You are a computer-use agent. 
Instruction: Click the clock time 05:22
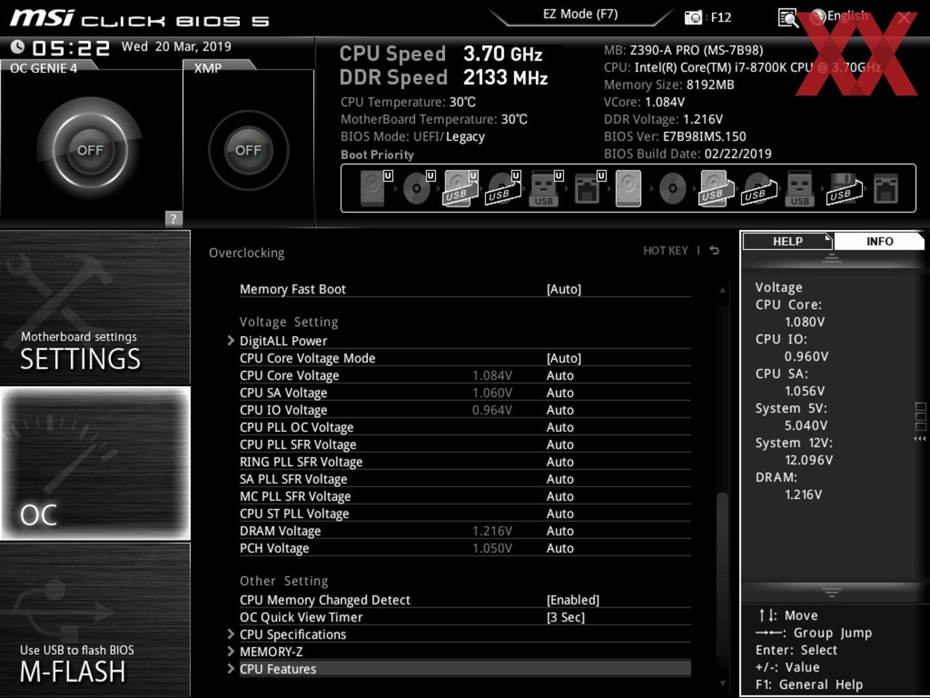tap(71, 48)
